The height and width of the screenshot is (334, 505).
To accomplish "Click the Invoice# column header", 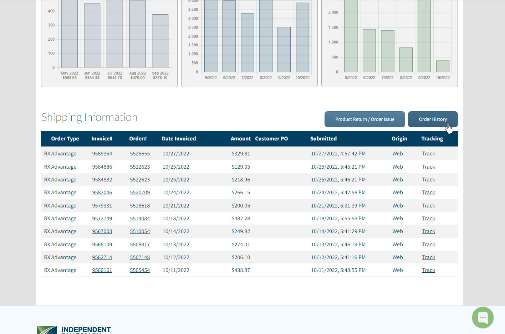I will [102, 139].
